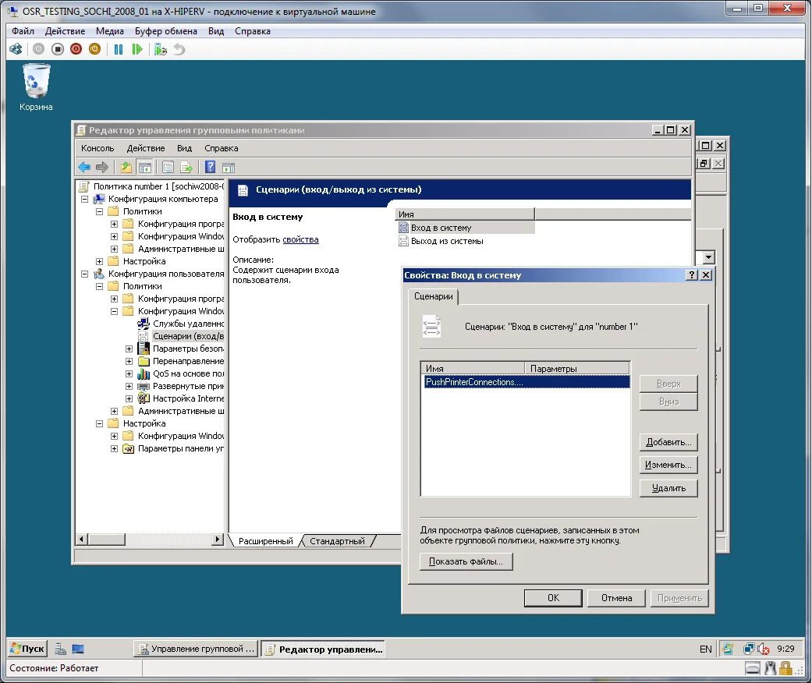This screenshot has height=683, width=812.
Task: Click the orange Save state VM icon
Action: pyautogui.click(x=94, y=49)
